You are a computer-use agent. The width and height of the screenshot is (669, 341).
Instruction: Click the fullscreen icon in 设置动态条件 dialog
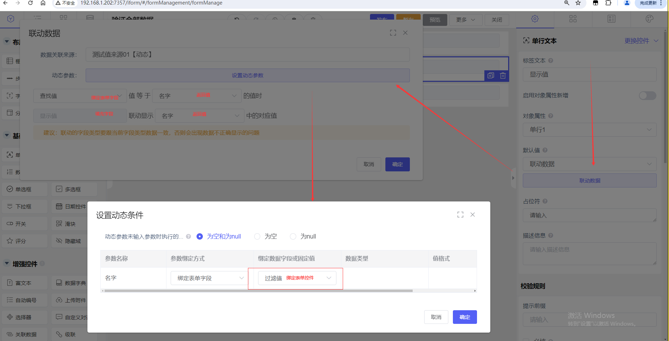tap(460, 215)
